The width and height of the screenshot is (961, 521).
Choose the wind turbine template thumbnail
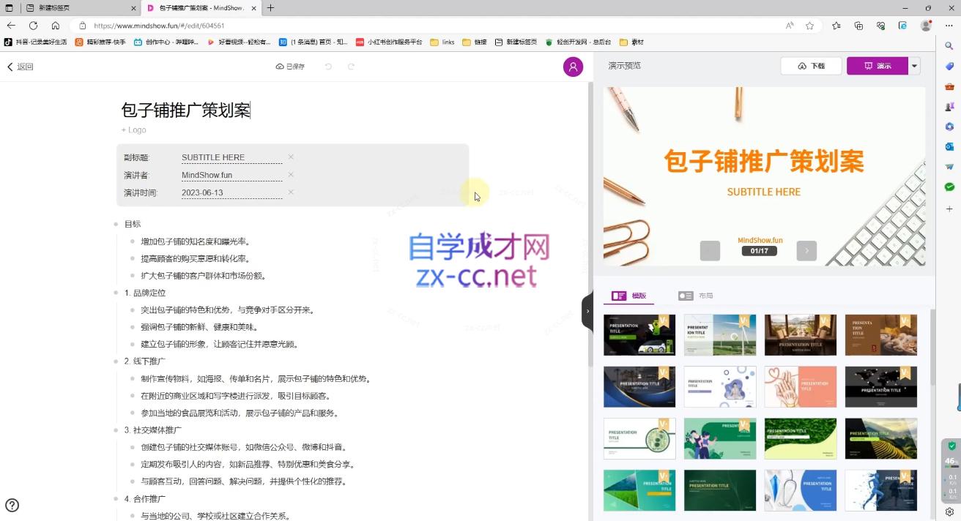pos(719,335)
